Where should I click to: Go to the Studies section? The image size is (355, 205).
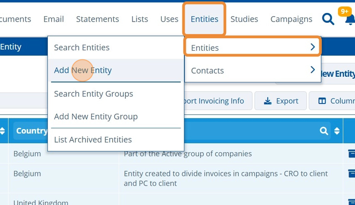click(244, 19)
